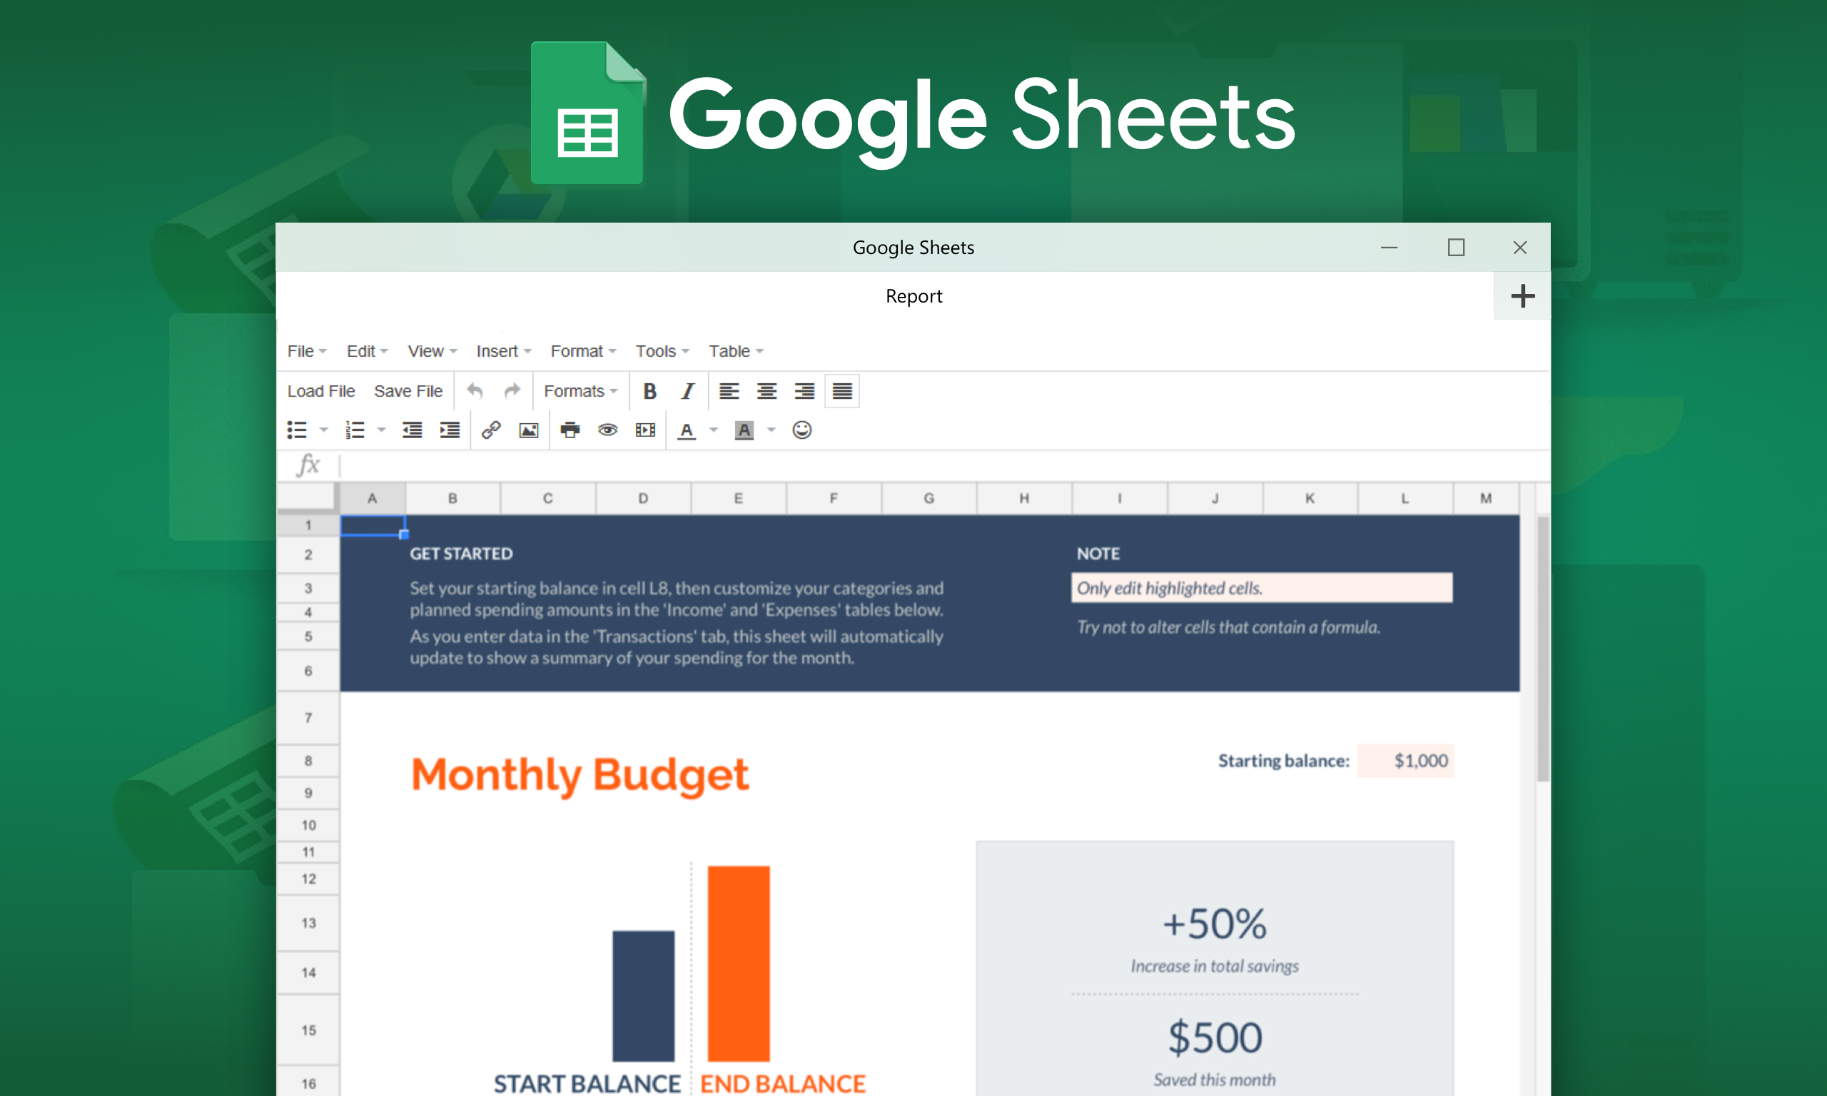Click the +50% savings figure
Screen dimensions: 1827x1096
tap(1215, 924)
